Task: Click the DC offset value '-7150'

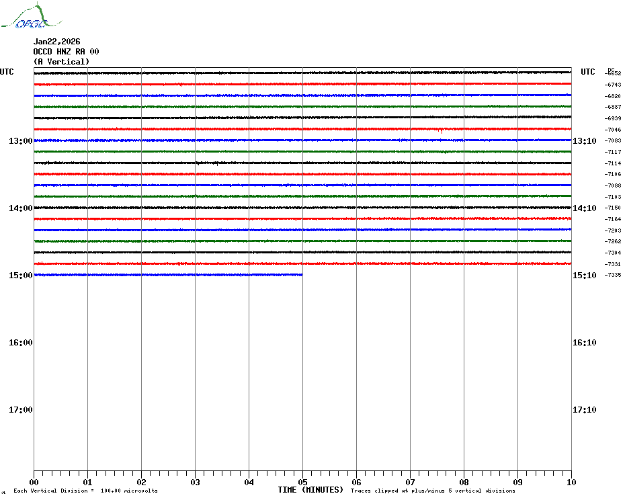Action: pyautogui.click(x=613, y=208)
